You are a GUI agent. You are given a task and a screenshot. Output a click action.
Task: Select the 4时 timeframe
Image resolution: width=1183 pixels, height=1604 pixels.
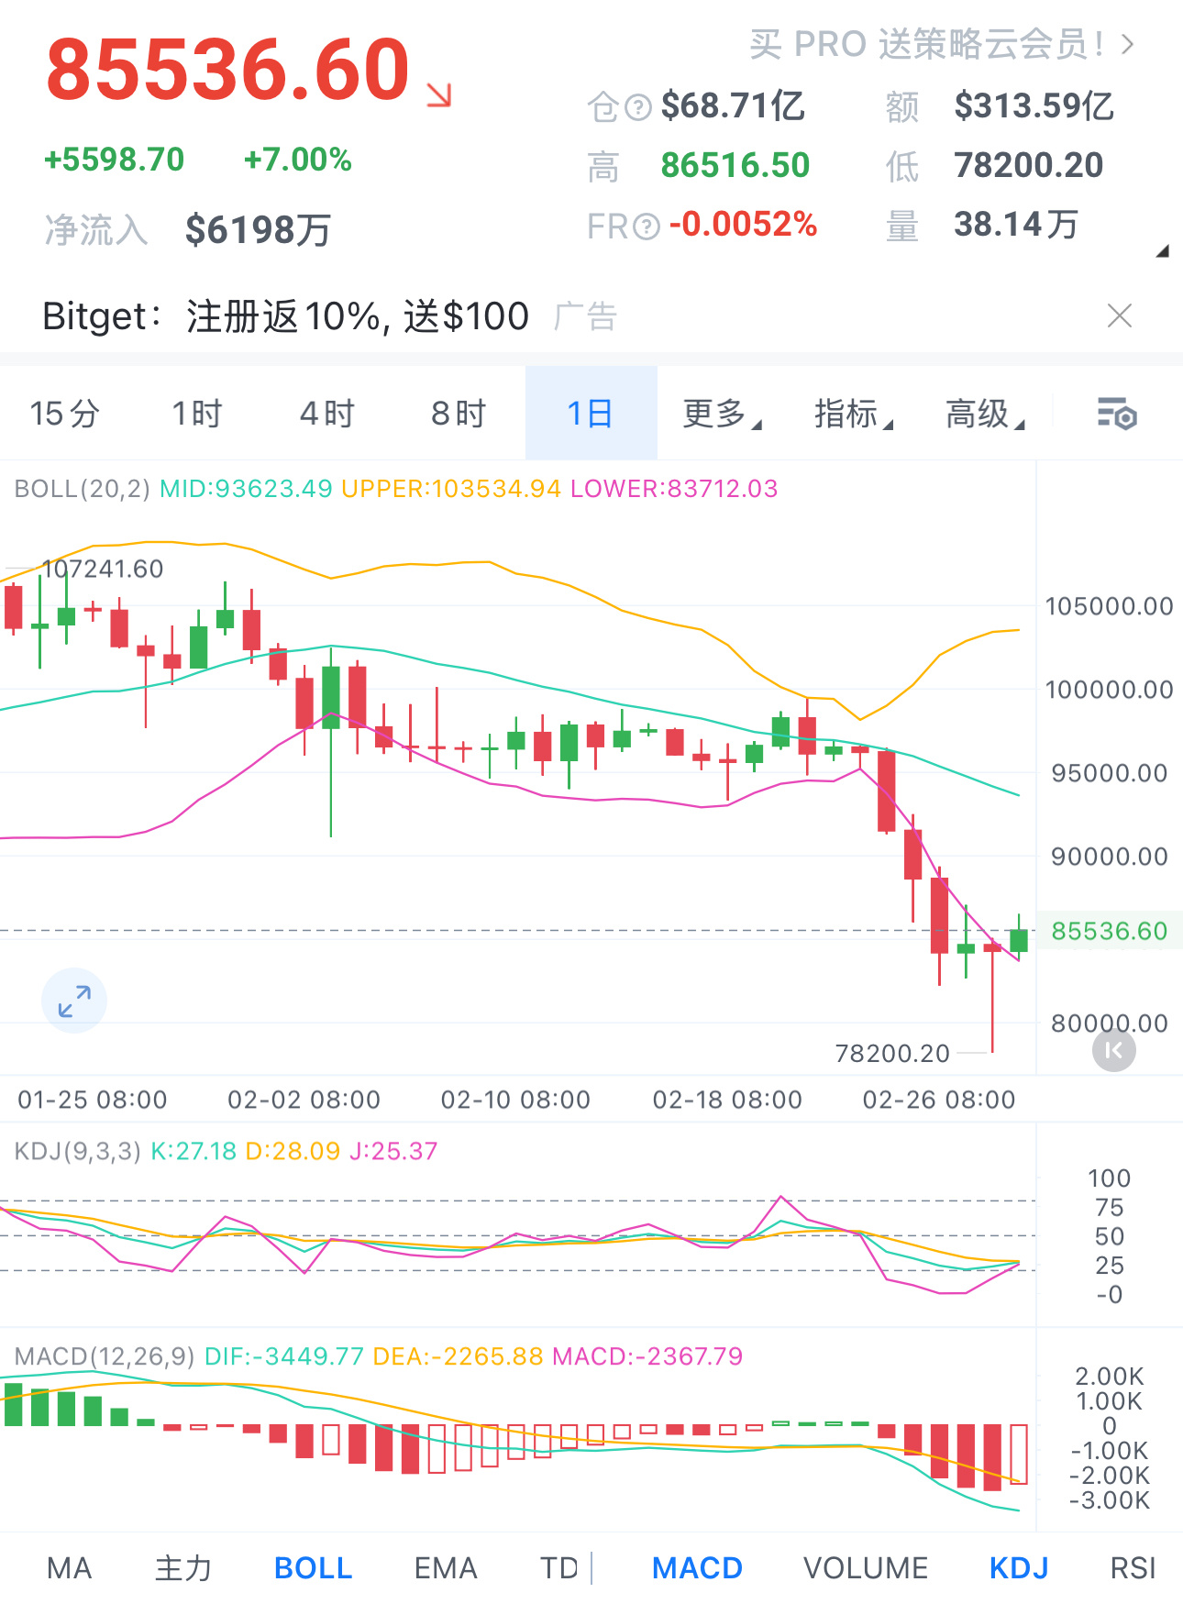click(x=327, y=414)
